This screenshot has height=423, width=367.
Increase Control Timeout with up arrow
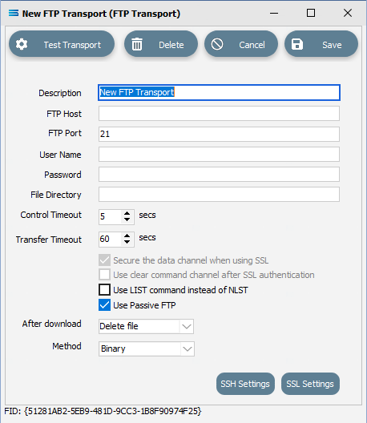click(x=127, y=213)
